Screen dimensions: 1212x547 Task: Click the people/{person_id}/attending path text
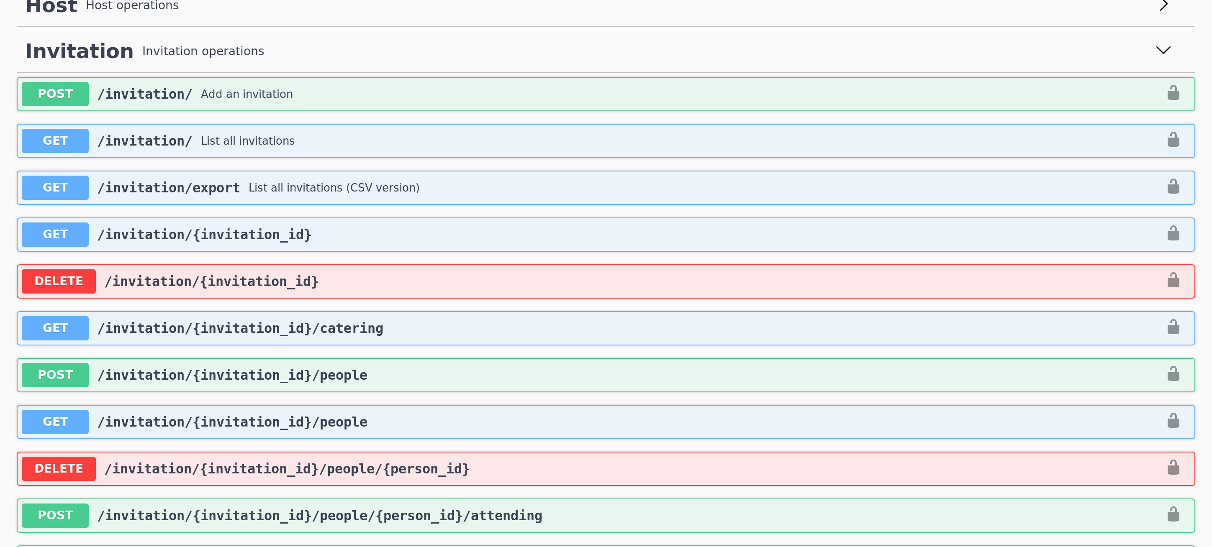click(320, 516)
